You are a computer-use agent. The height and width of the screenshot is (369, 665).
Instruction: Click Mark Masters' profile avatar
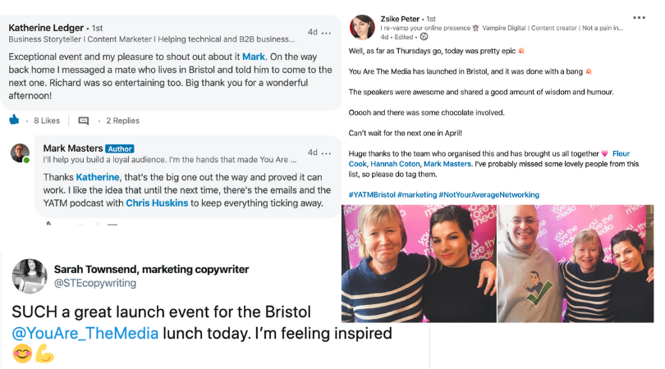pyautogui.click(x=20, y=153)
